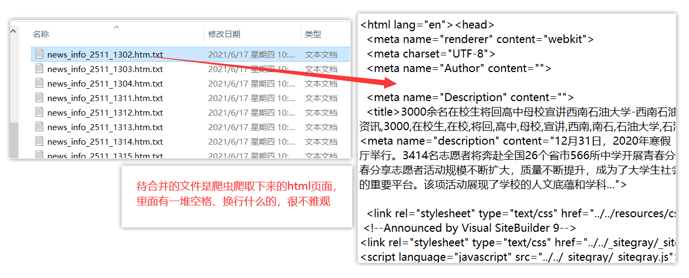689x278 pixels.
Task: Click the 文本文档 type cell of news_info_2511_1311
Action: 321,98
